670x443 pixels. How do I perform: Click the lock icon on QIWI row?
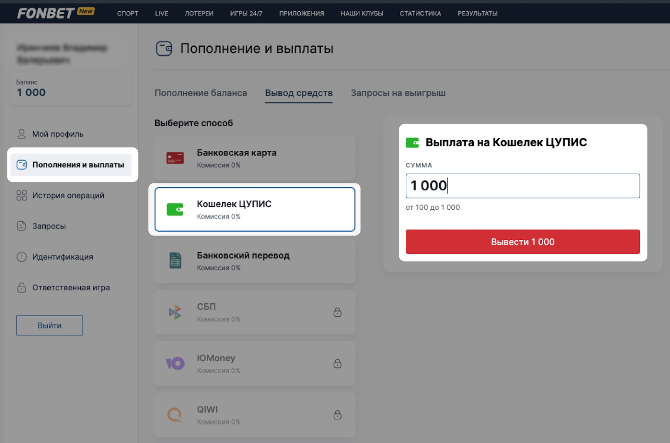(x=338, y=415)
